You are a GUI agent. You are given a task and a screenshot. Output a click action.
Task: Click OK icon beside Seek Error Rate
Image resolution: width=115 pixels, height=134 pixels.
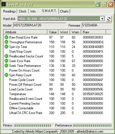tap(6, 61)
